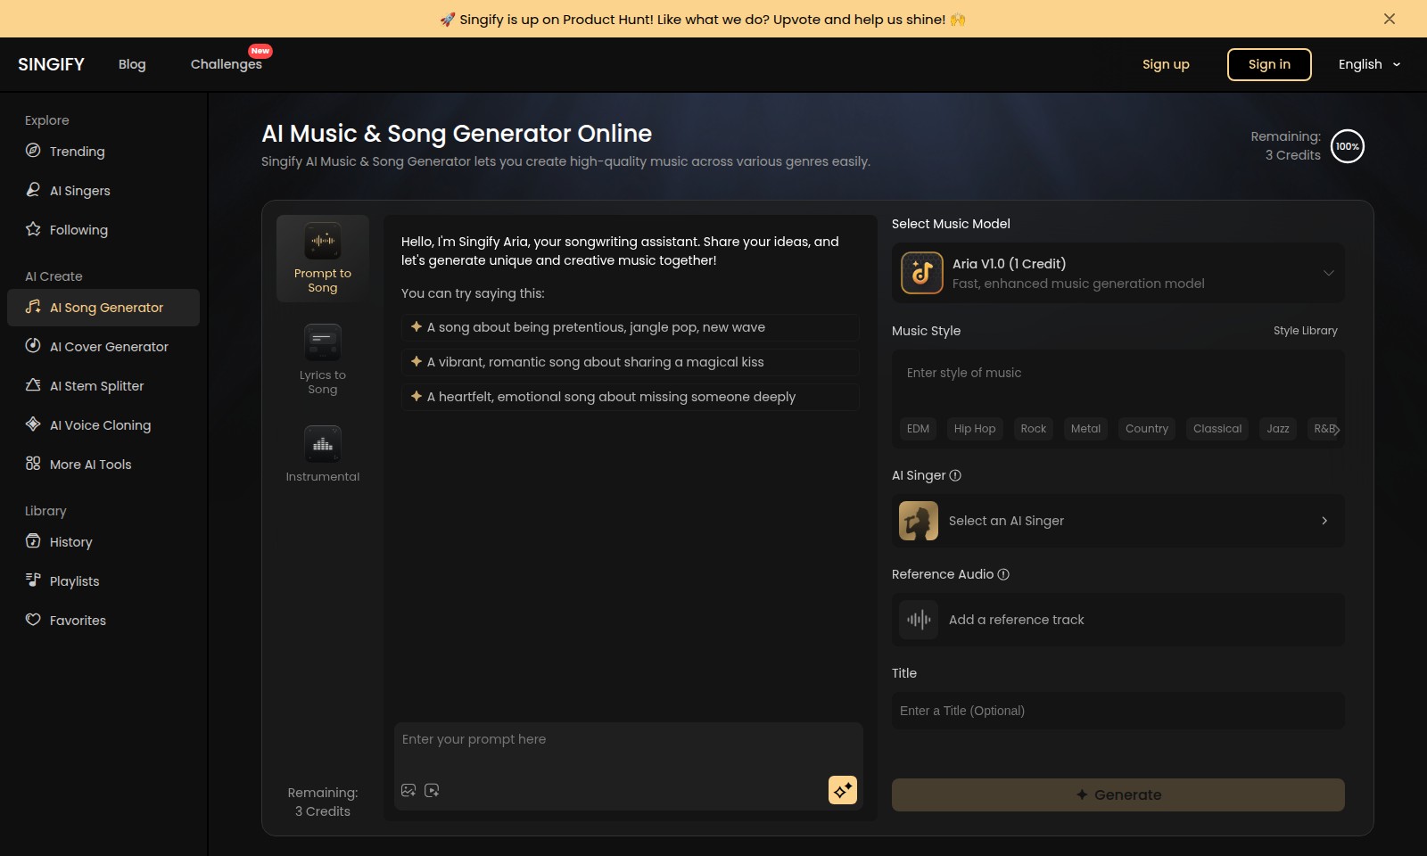Select the Classical style chip
Viewport: 1427px width, 856px height.
1217,429
